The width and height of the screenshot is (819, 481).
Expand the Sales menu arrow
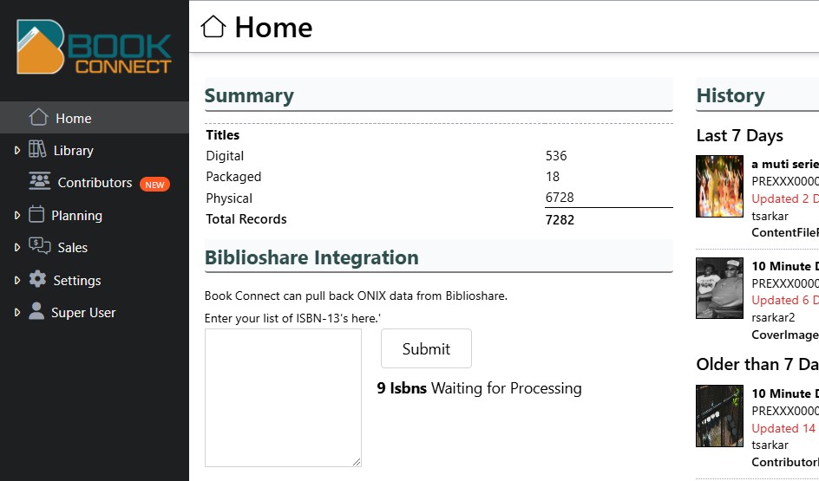point(17,247)
